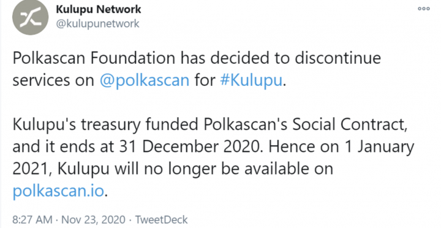Open the #Kulupu hashtag

(x=251, y=80)
